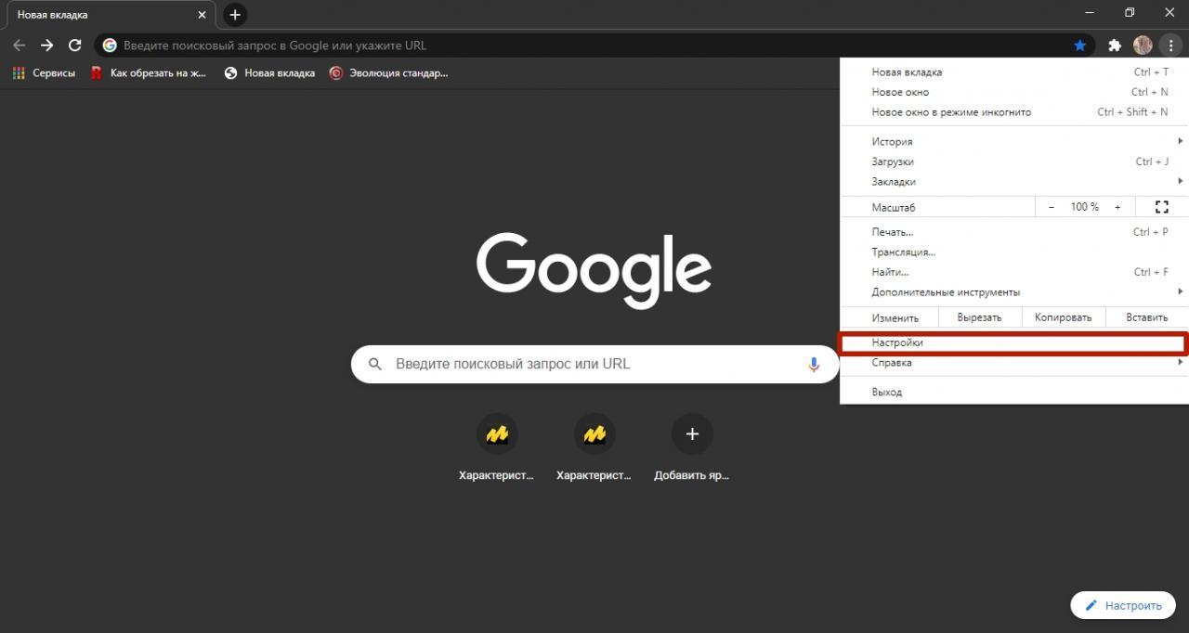Open the Extensions puzzle icon
This screenshot has width=1189, height=633.
click(1115, 45)
